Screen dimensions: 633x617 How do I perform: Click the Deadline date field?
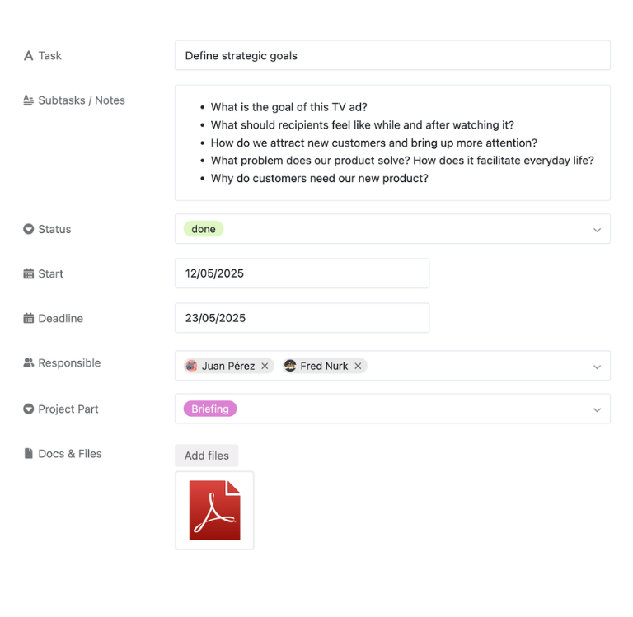[x=302, y=318]
